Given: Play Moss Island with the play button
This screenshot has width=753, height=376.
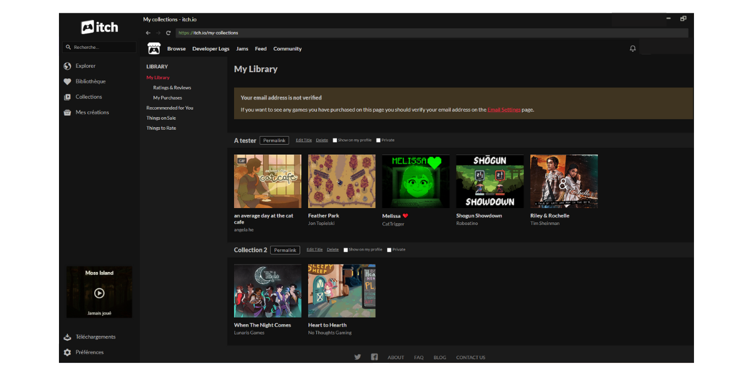Looking at the screenshot, I should coord(99,293).
